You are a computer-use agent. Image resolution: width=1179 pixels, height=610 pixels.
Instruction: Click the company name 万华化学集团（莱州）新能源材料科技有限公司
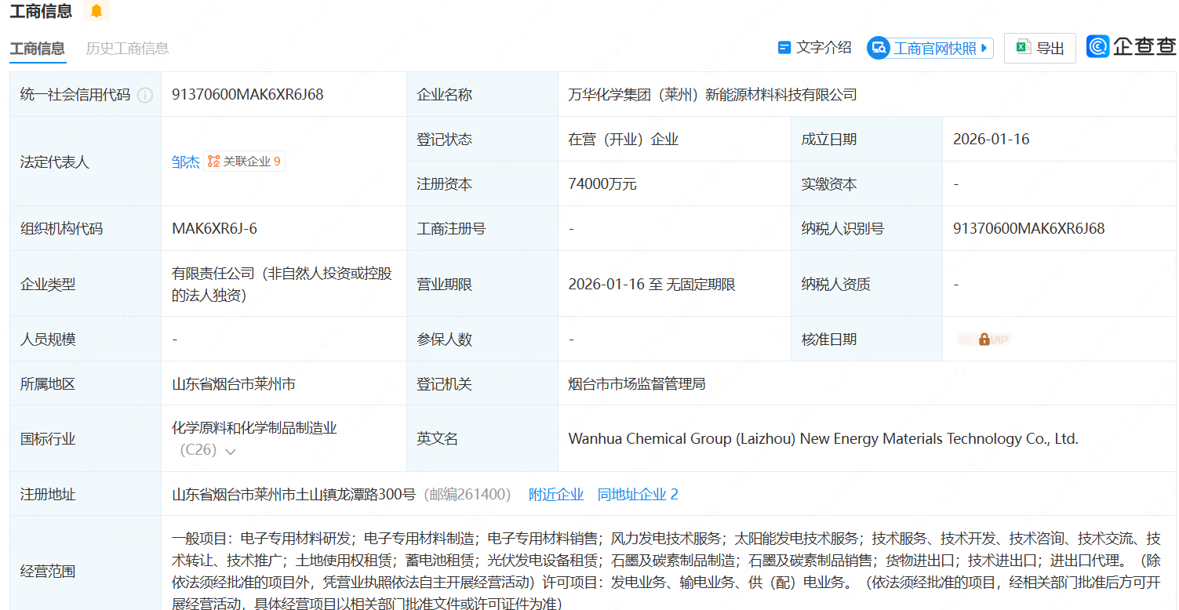pyautogui.click(x=712, y=95)
